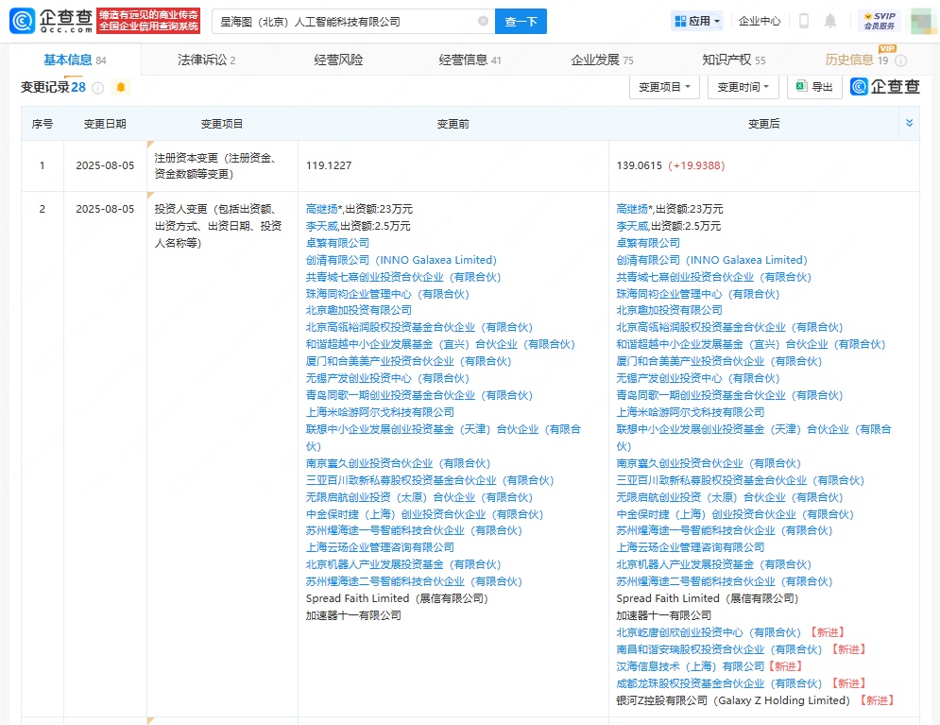Switch to 历史信息 VIP tab

coord(856,60)
